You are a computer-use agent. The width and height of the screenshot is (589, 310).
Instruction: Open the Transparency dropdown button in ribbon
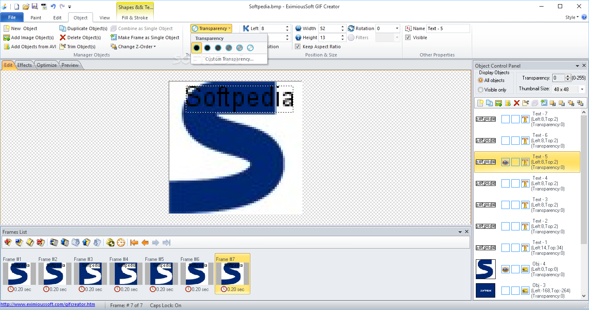pos(211,28)
